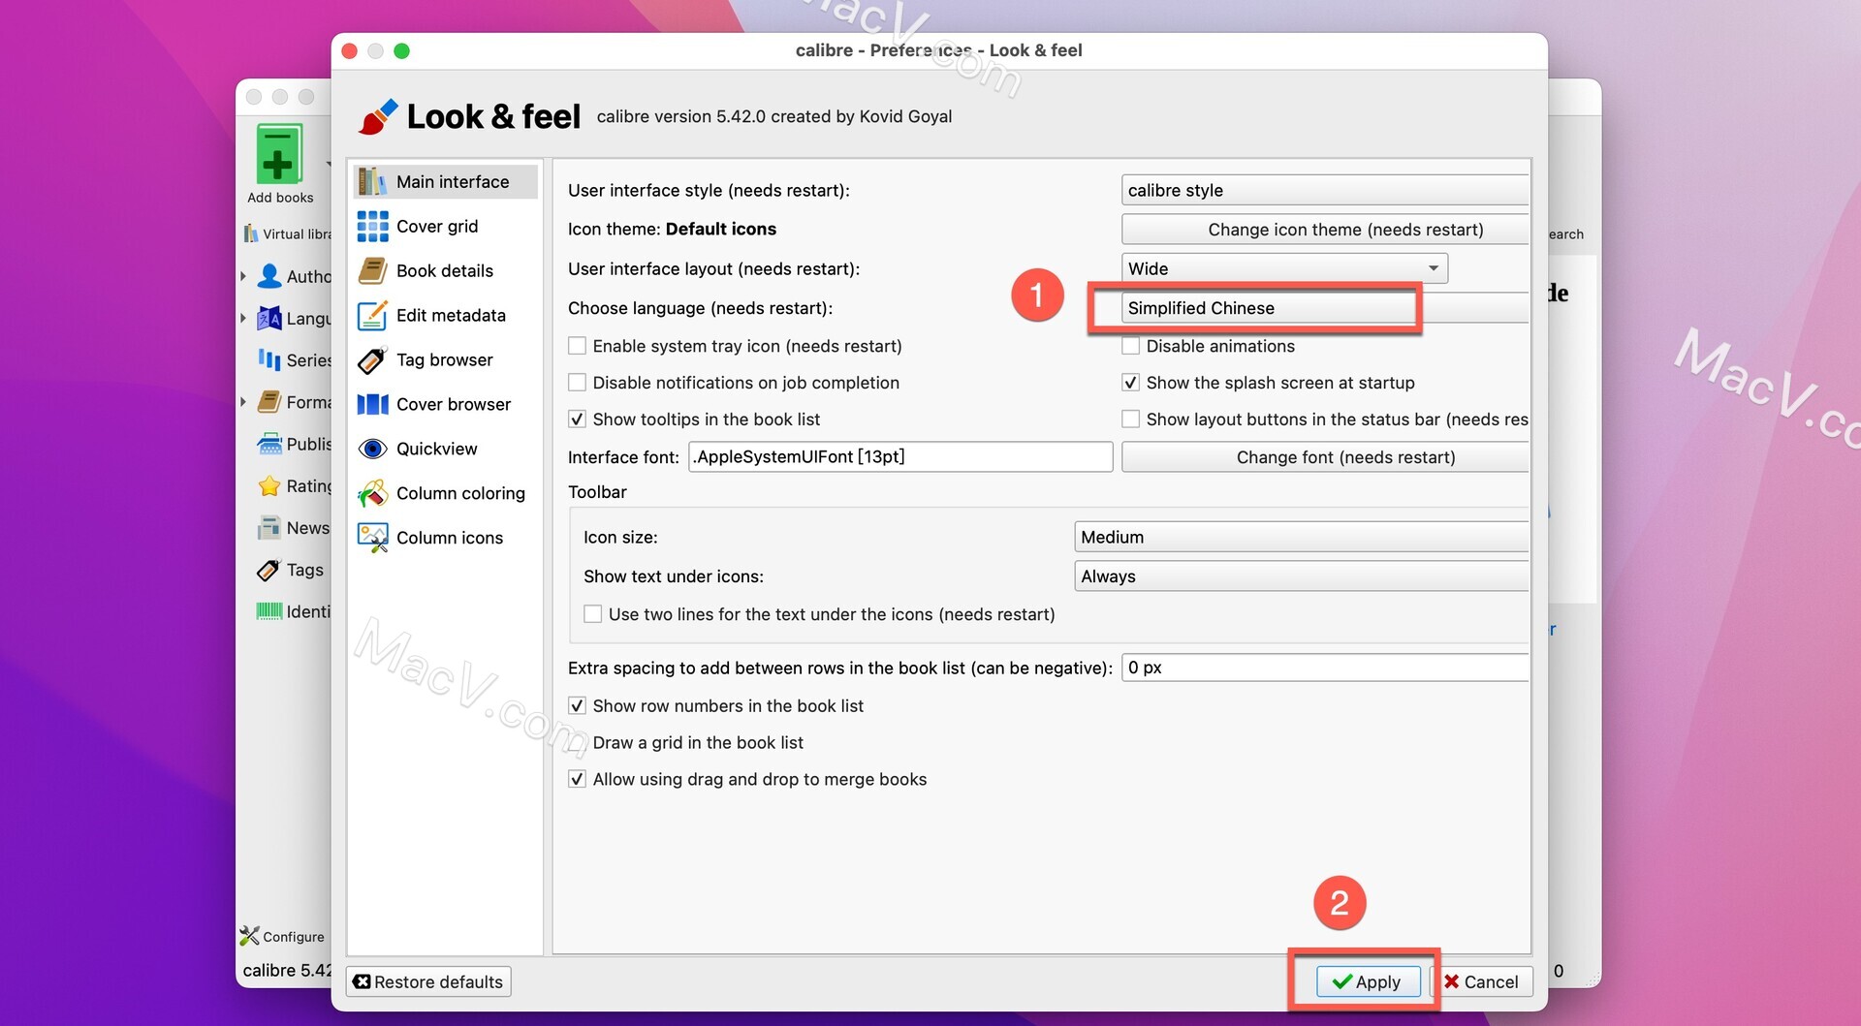
Task: Toggle Disable notifications on job completion
Action: (x=577, y=383)
